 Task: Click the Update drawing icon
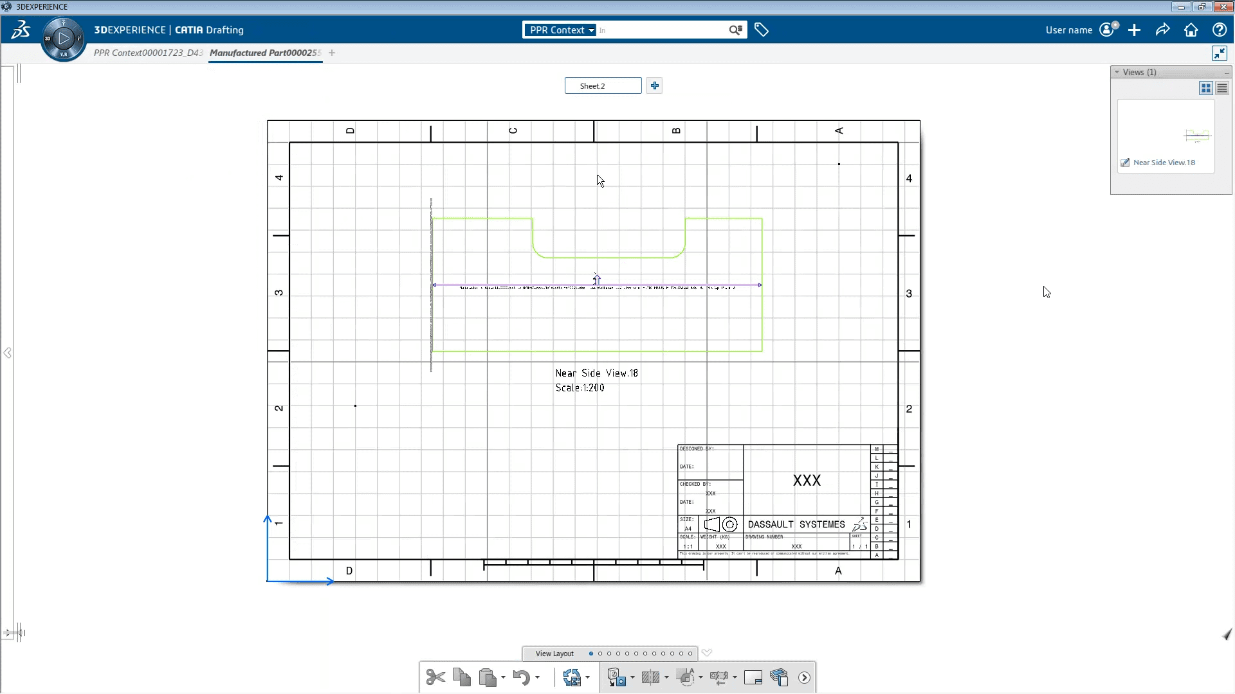(x=571, y=677)
